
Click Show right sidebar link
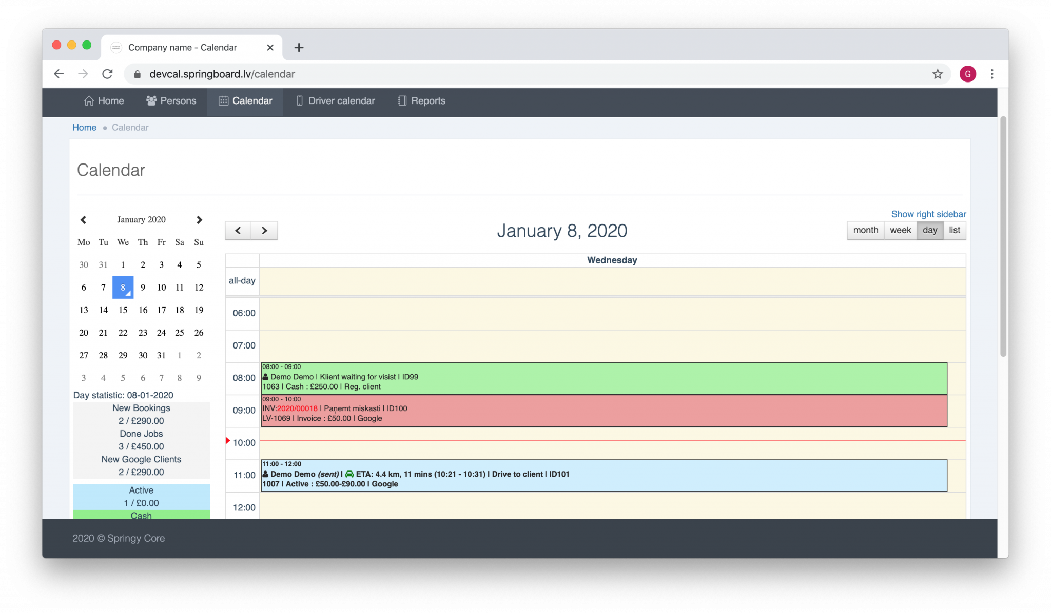pyautogui.click(x=928, y=214)
